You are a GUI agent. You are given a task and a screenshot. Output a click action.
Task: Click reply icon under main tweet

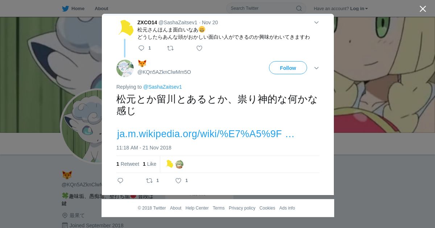[120, 181]
